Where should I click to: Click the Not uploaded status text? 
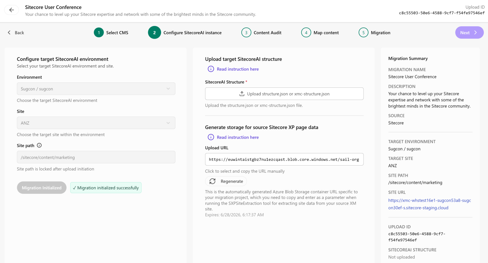click(x=401, y=257)
